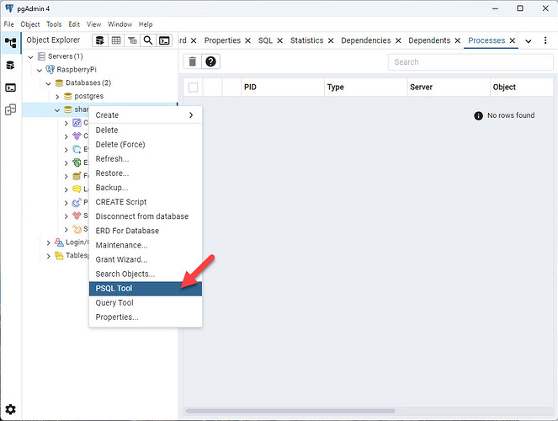The height and width of the screenshot is (421, 558).
Task: Click the View Data grid toolbar icon
Action: (116, 40)
